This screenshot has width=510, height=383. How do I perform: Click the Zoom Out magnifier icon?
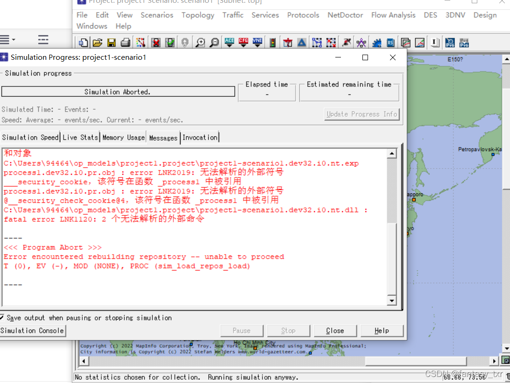[214, 43]
